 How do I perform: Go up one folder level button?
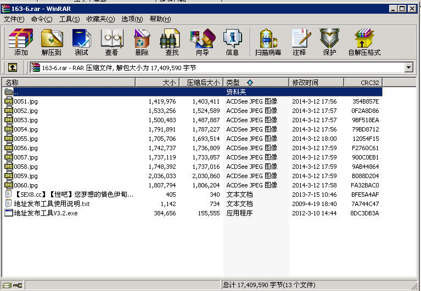13,67
